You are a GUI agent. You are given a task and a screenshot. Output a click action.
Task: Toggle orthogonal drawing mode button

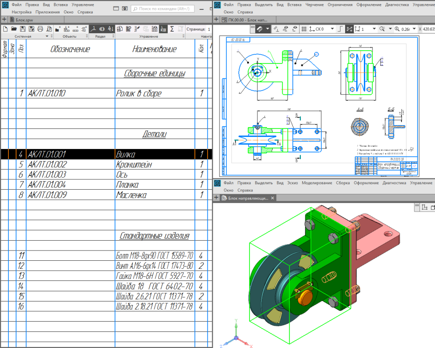[x=340, y=29]
